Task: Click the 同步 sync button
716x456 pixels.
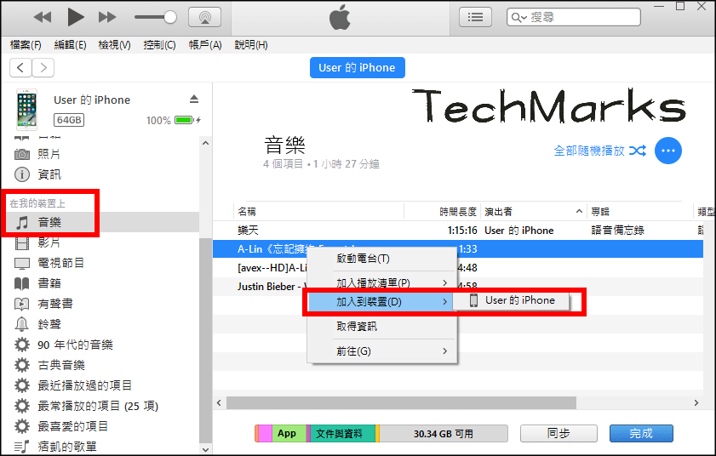Action: 558,433
